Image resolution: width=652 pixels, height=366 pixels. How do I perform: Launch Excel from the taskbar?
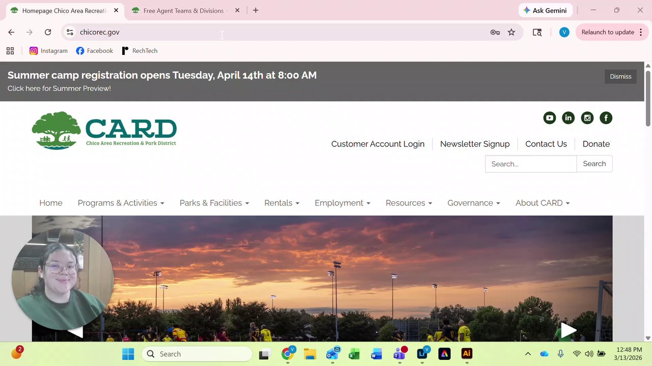354,354
